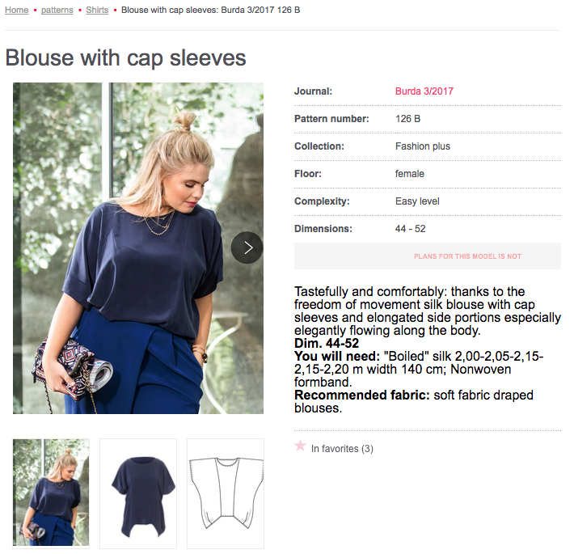Viewport: 574px width, 554px height.
Task: Click the dimensions value 44 - 52
Action: (x=410, y=229)
